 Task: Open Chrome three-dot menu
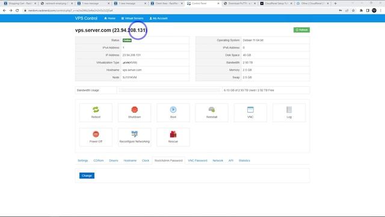point(381,11)
